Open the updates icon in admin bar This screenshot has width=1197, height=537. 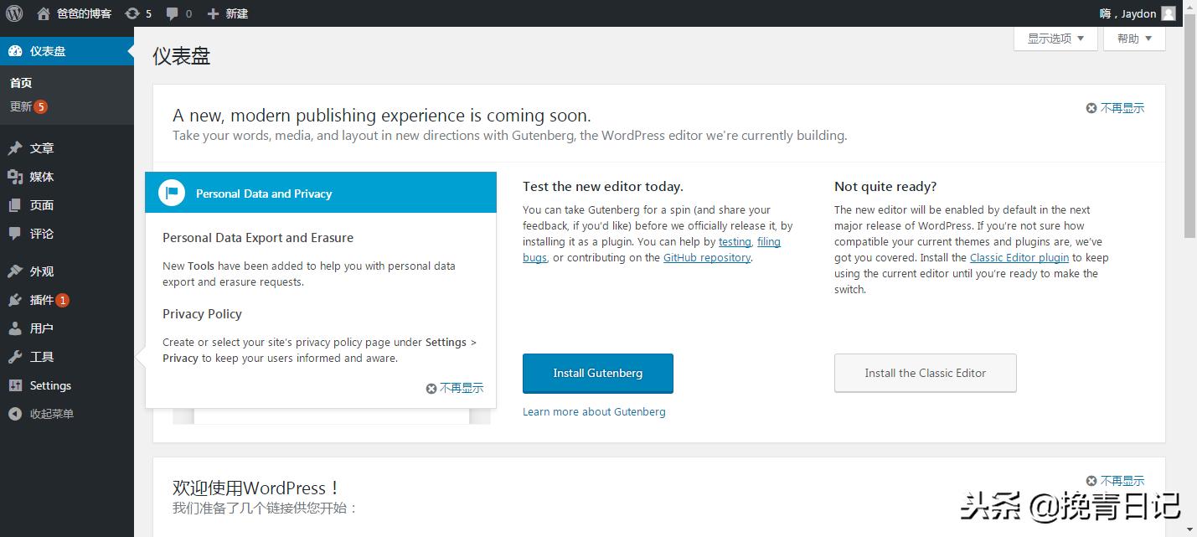(132, 13)
